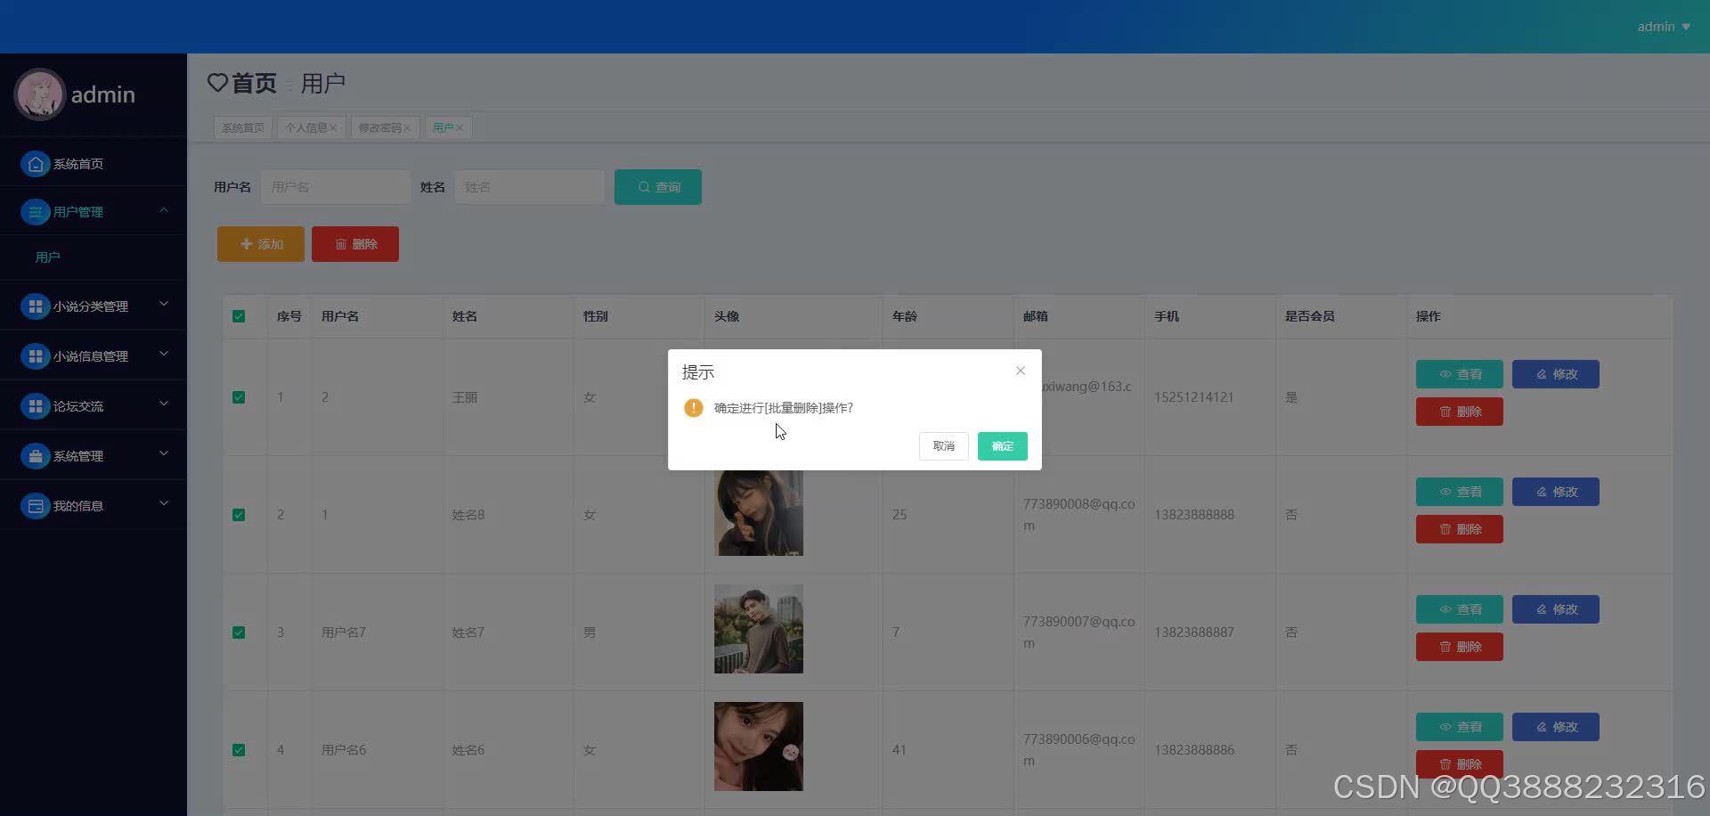
Task: Expand 小说分类管理 chevron
Action: click(164, 305)
